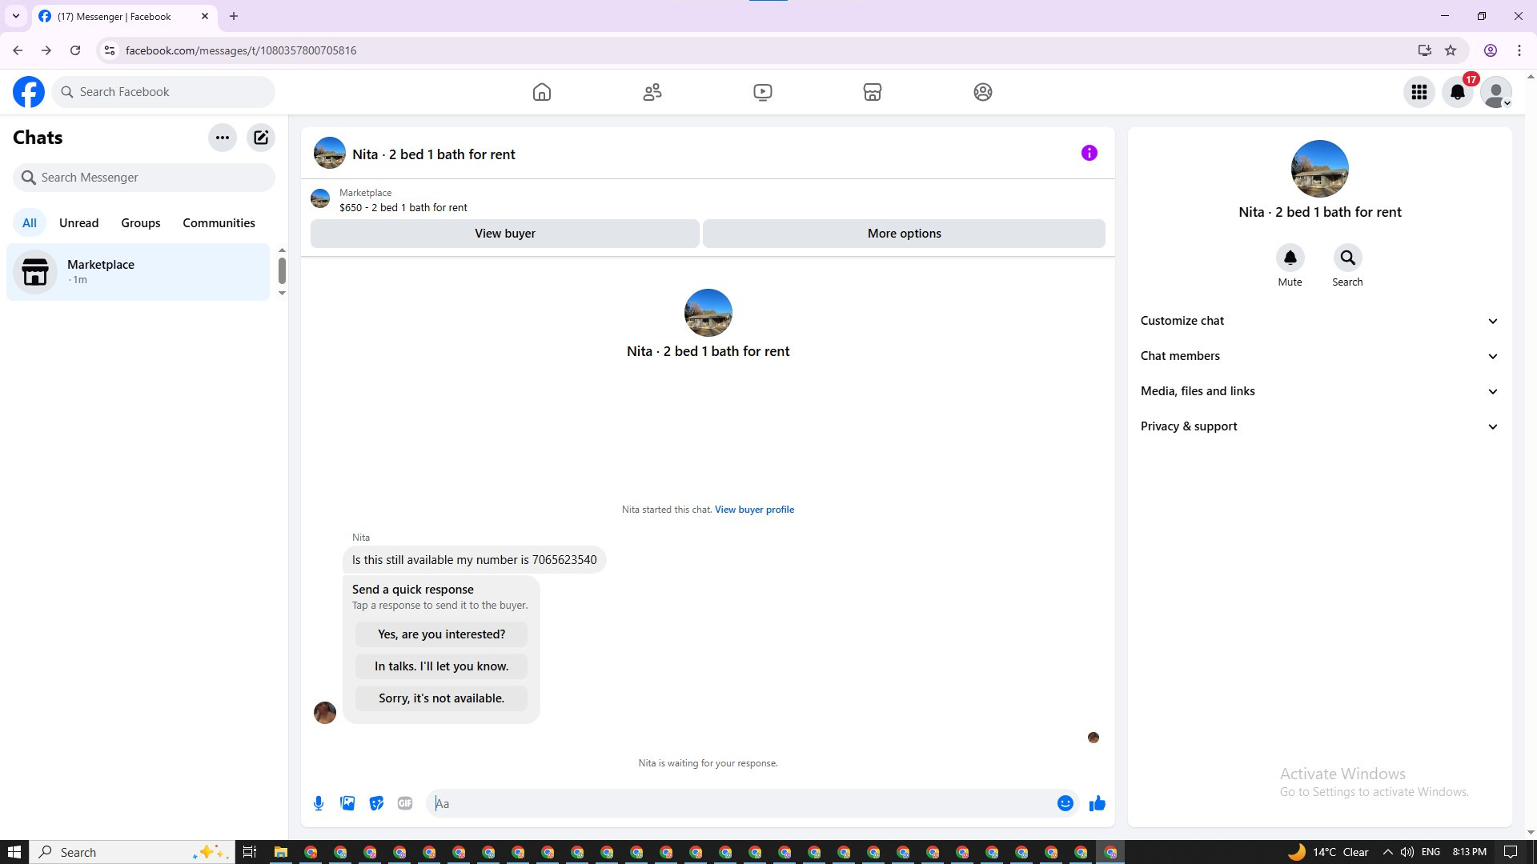
Task: Open the View buyer profile link
Action: tap(754, 510)
